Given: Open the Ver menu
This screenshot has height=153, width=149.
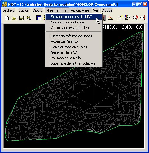Looking at the screenshot, I should (96, 10).
